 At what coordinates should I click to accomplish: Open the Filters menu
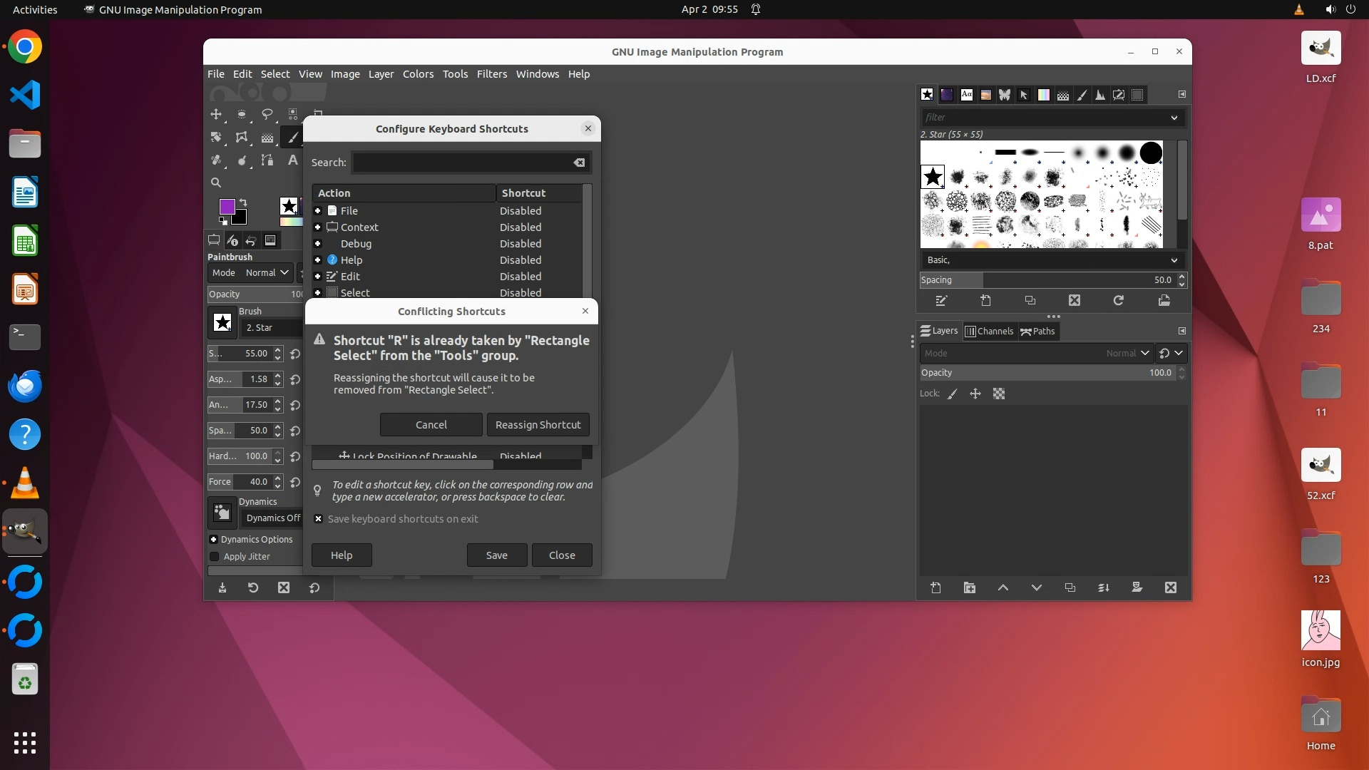(x=491, y=74)
